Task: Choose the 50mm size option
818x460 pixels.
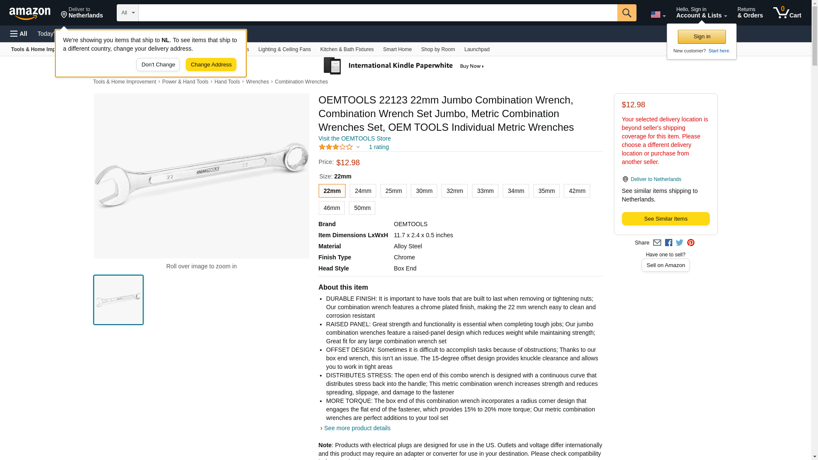Action: (362, 208)
